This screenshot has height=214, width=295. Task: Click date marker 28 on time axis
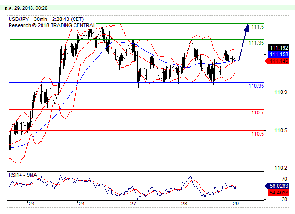[184, 204]
